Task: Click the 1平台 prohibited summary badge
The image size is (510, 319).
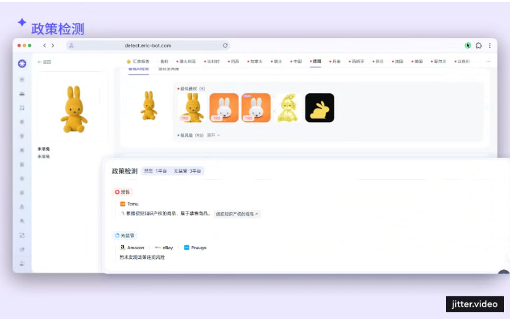Action: tap(155, 171)
